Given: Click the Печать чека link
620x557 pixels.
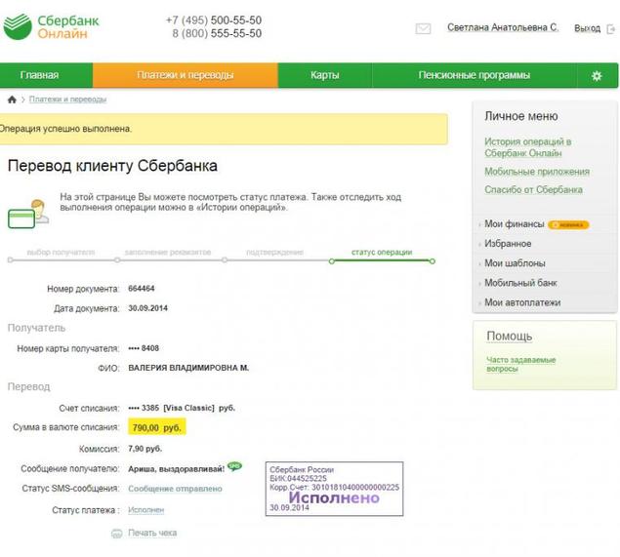Looking at the screenshot, I should click(152, 533).
